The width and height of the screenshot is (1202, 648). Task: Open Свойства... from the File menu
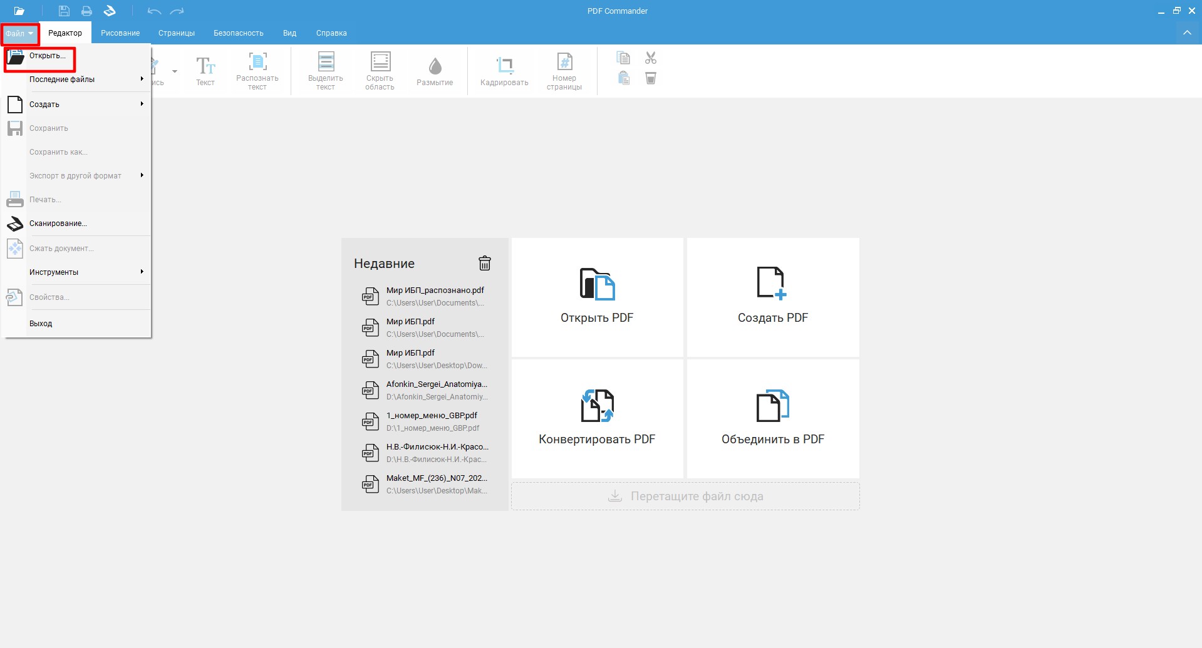(76, 297)
